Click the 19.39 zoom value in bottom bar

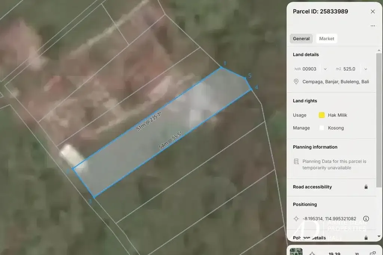(x=334, y=254)
